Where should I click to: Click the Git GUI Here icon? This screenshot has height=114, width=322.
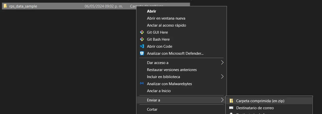pos(142,32)
